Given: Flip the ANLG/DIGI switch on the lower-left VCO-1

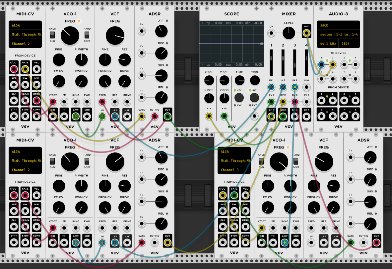Looking at the screenshot, I should (52, 161).
